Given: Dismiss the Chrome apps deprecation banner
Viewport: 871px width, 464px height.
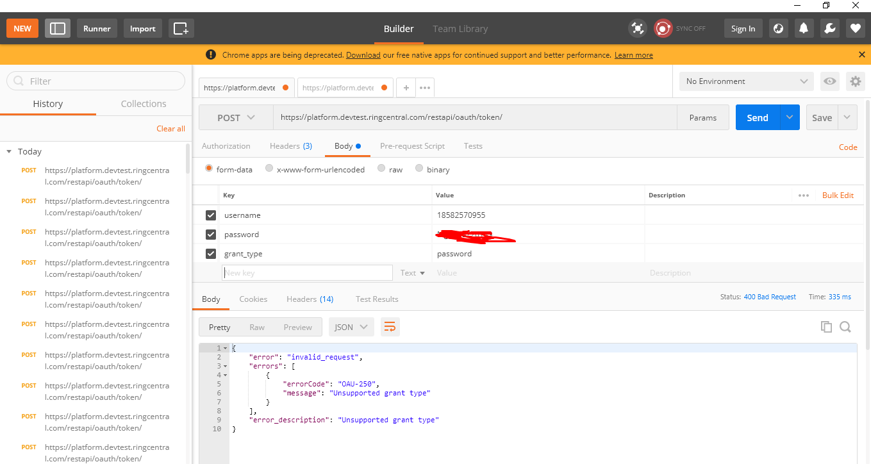Looking at the screenshot, I should (x=862, y=55).
